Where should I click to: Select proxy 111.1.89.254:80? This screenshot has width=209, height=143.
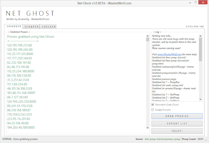(x=17, y=84)
